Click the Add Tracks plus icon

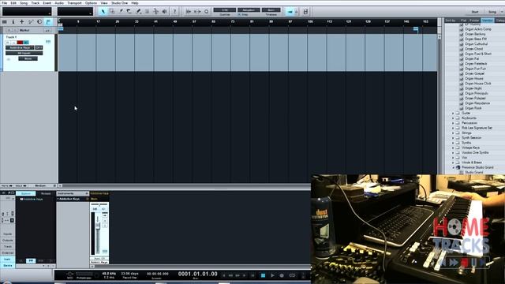click(x=22, y=22)
